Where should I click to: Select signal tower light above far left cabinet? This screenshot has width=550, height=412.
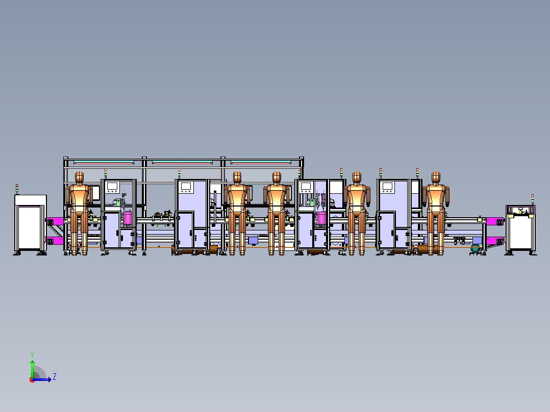click(17, 189)
